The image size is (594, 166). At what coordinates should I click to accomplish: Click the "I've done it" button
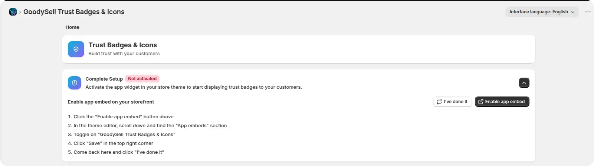coord(452,102)
